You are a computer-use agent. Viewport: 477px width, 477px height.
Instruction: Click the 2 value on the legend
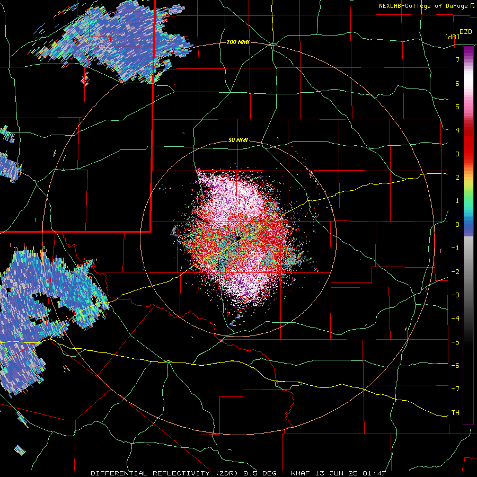point(457,178)
